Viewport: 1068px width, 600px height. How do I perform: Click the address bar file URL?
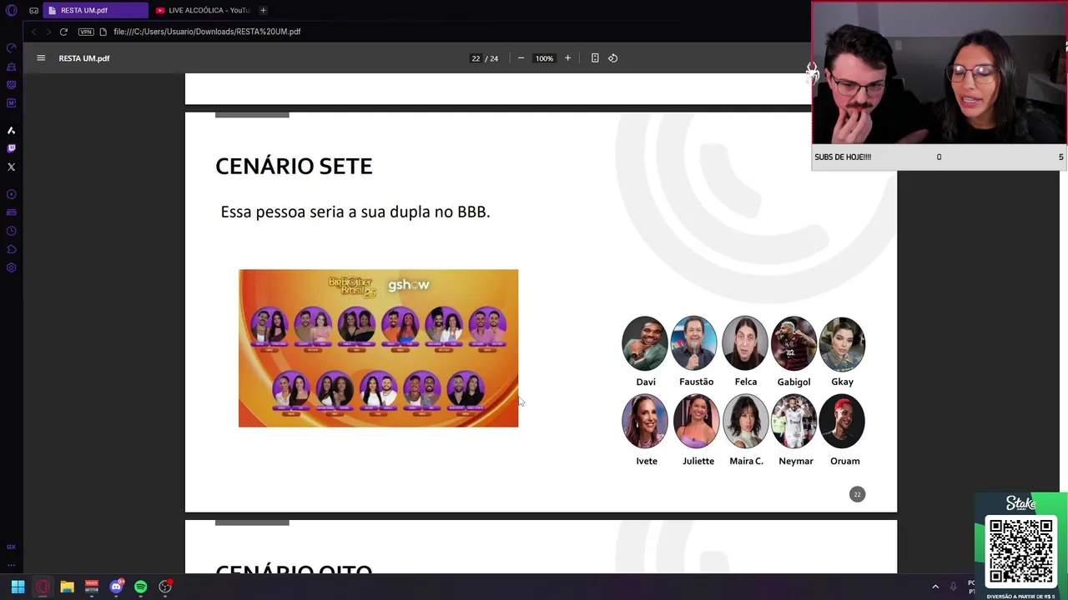pyautogui.click(x=207, y=32)
